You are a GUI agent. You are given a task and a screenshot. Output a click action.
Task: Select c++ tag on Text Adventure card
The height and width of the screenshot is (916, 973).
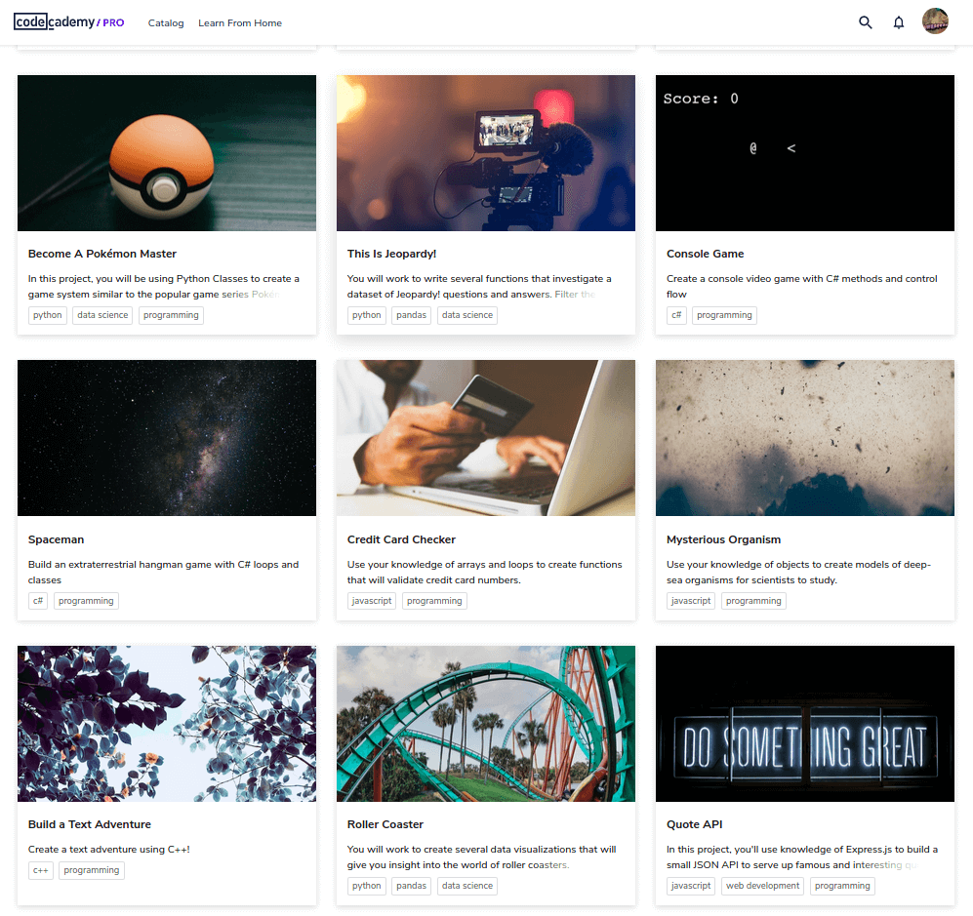pos(40,870)
